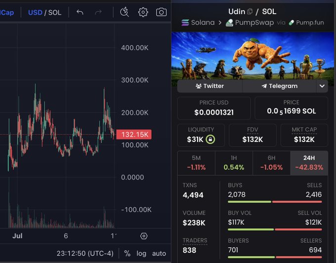Click the MKT CAP $132K box
Screen dimensions: 336x263
tap(304, 135)
